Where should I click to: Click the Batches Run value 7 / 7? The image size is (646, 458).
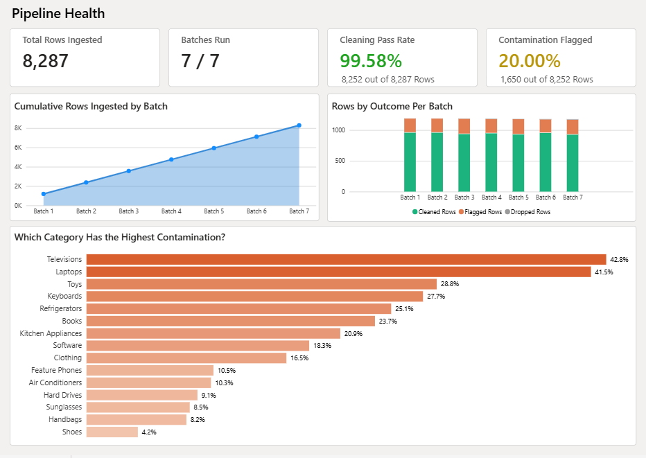click(x=200, y=61)
